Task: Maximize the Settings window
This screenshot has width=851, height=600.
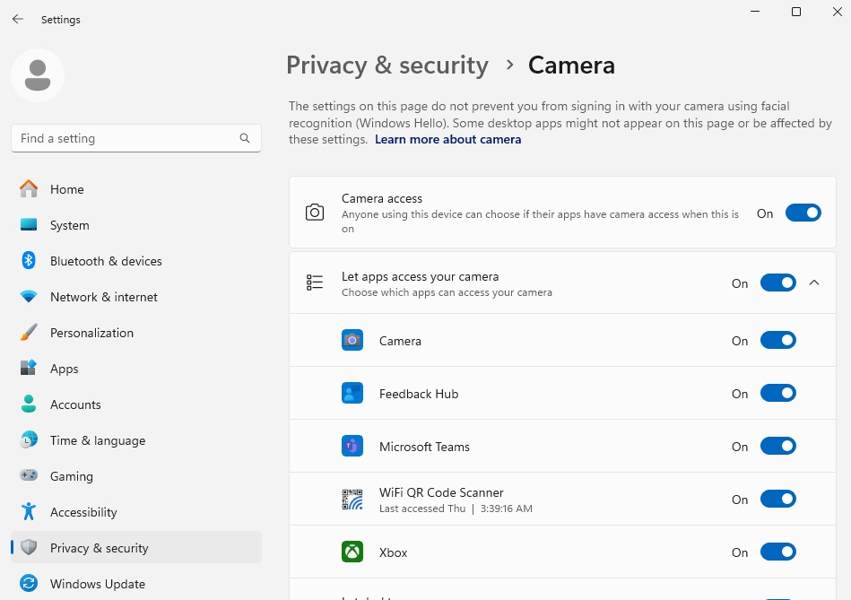Action: point(796,12)
